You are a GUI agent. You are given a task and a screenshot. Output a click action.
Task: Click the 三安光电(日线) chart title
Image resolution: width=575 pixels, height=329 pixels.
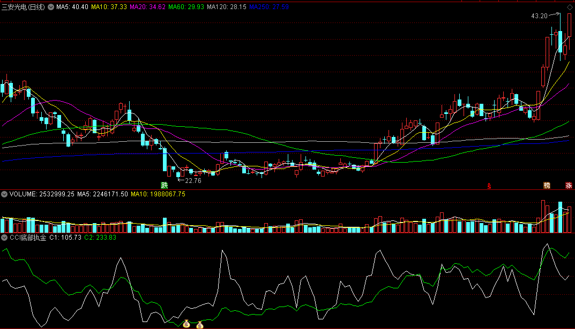[x=23, y=7]
